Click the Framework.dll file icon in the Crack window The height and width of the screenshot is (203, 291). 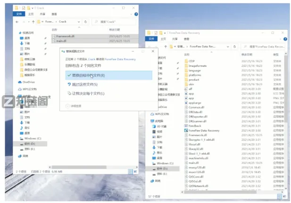pyautogui.click(x=54, y=36)
